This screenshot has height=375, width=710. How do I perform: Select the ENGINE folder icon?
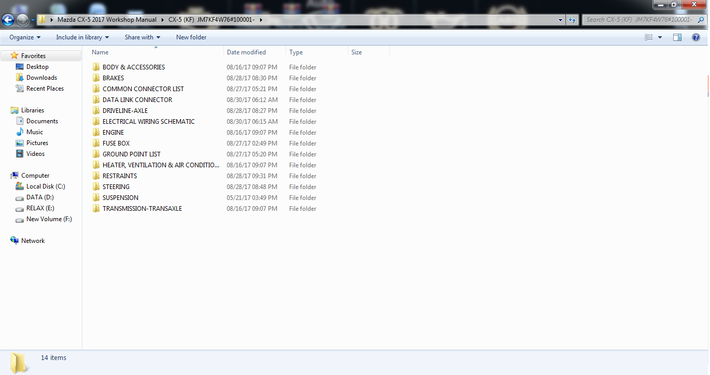click(96, 133)
